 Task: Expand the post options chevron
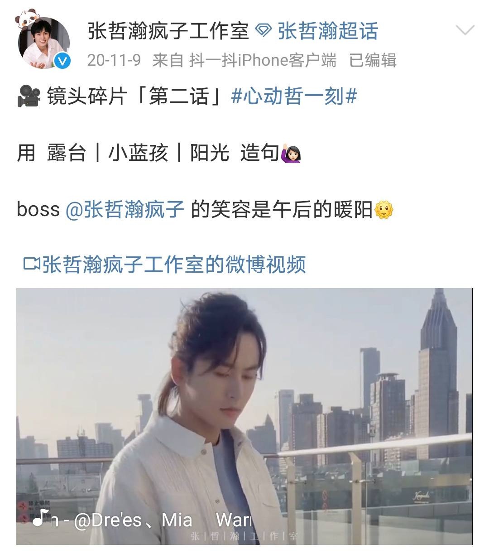pos(465,31)
